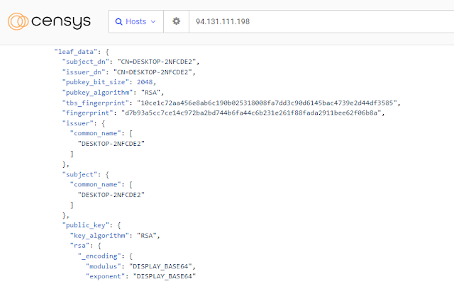Click the magnifier icon beside Hosts
The width and height of the screenshot is (454, 284).
click(118, 22)
